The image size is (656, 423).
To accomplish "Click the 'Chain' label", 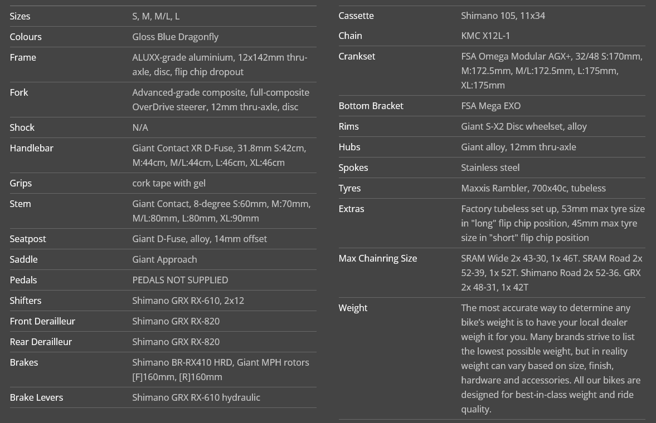I will coord(351,36).
